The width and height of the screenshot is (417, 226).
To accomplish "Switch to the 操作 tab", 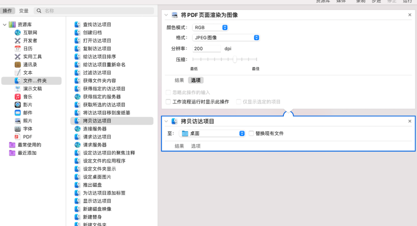I will (7, 11).
